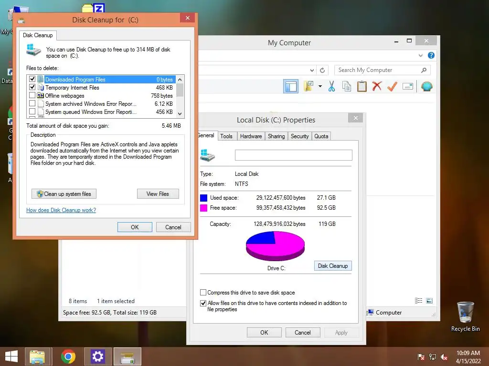Viewport: 489px width, 366px height.
Task: Click the blue help question mark icon
Action: (431, 55)
